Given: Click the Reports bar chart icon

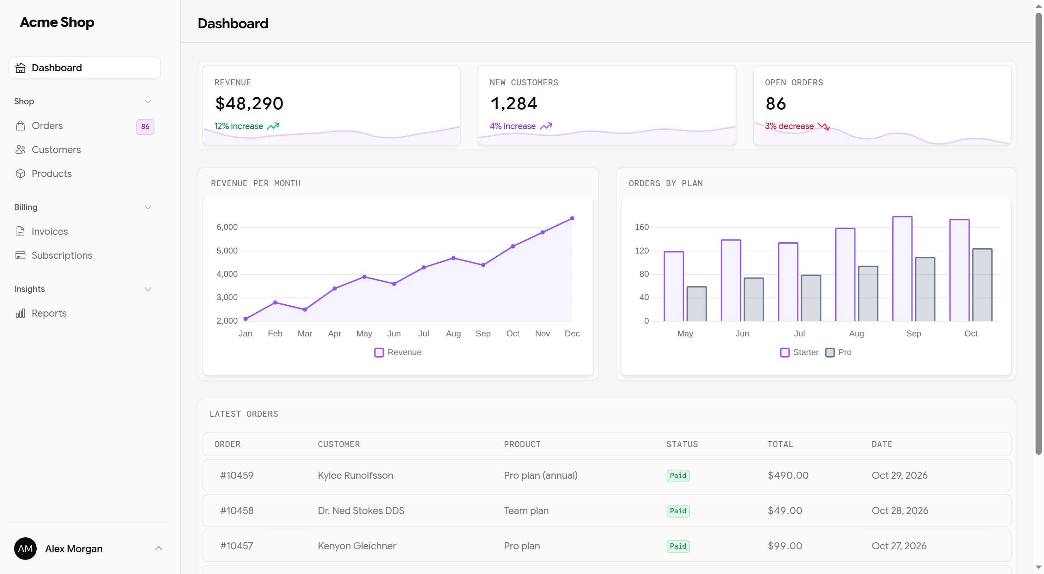Looking at the screenshot, I should tap(20, 313).
